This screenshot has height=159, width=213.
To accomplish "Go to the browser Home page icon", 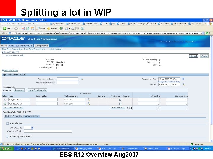I will click(33, 28).
